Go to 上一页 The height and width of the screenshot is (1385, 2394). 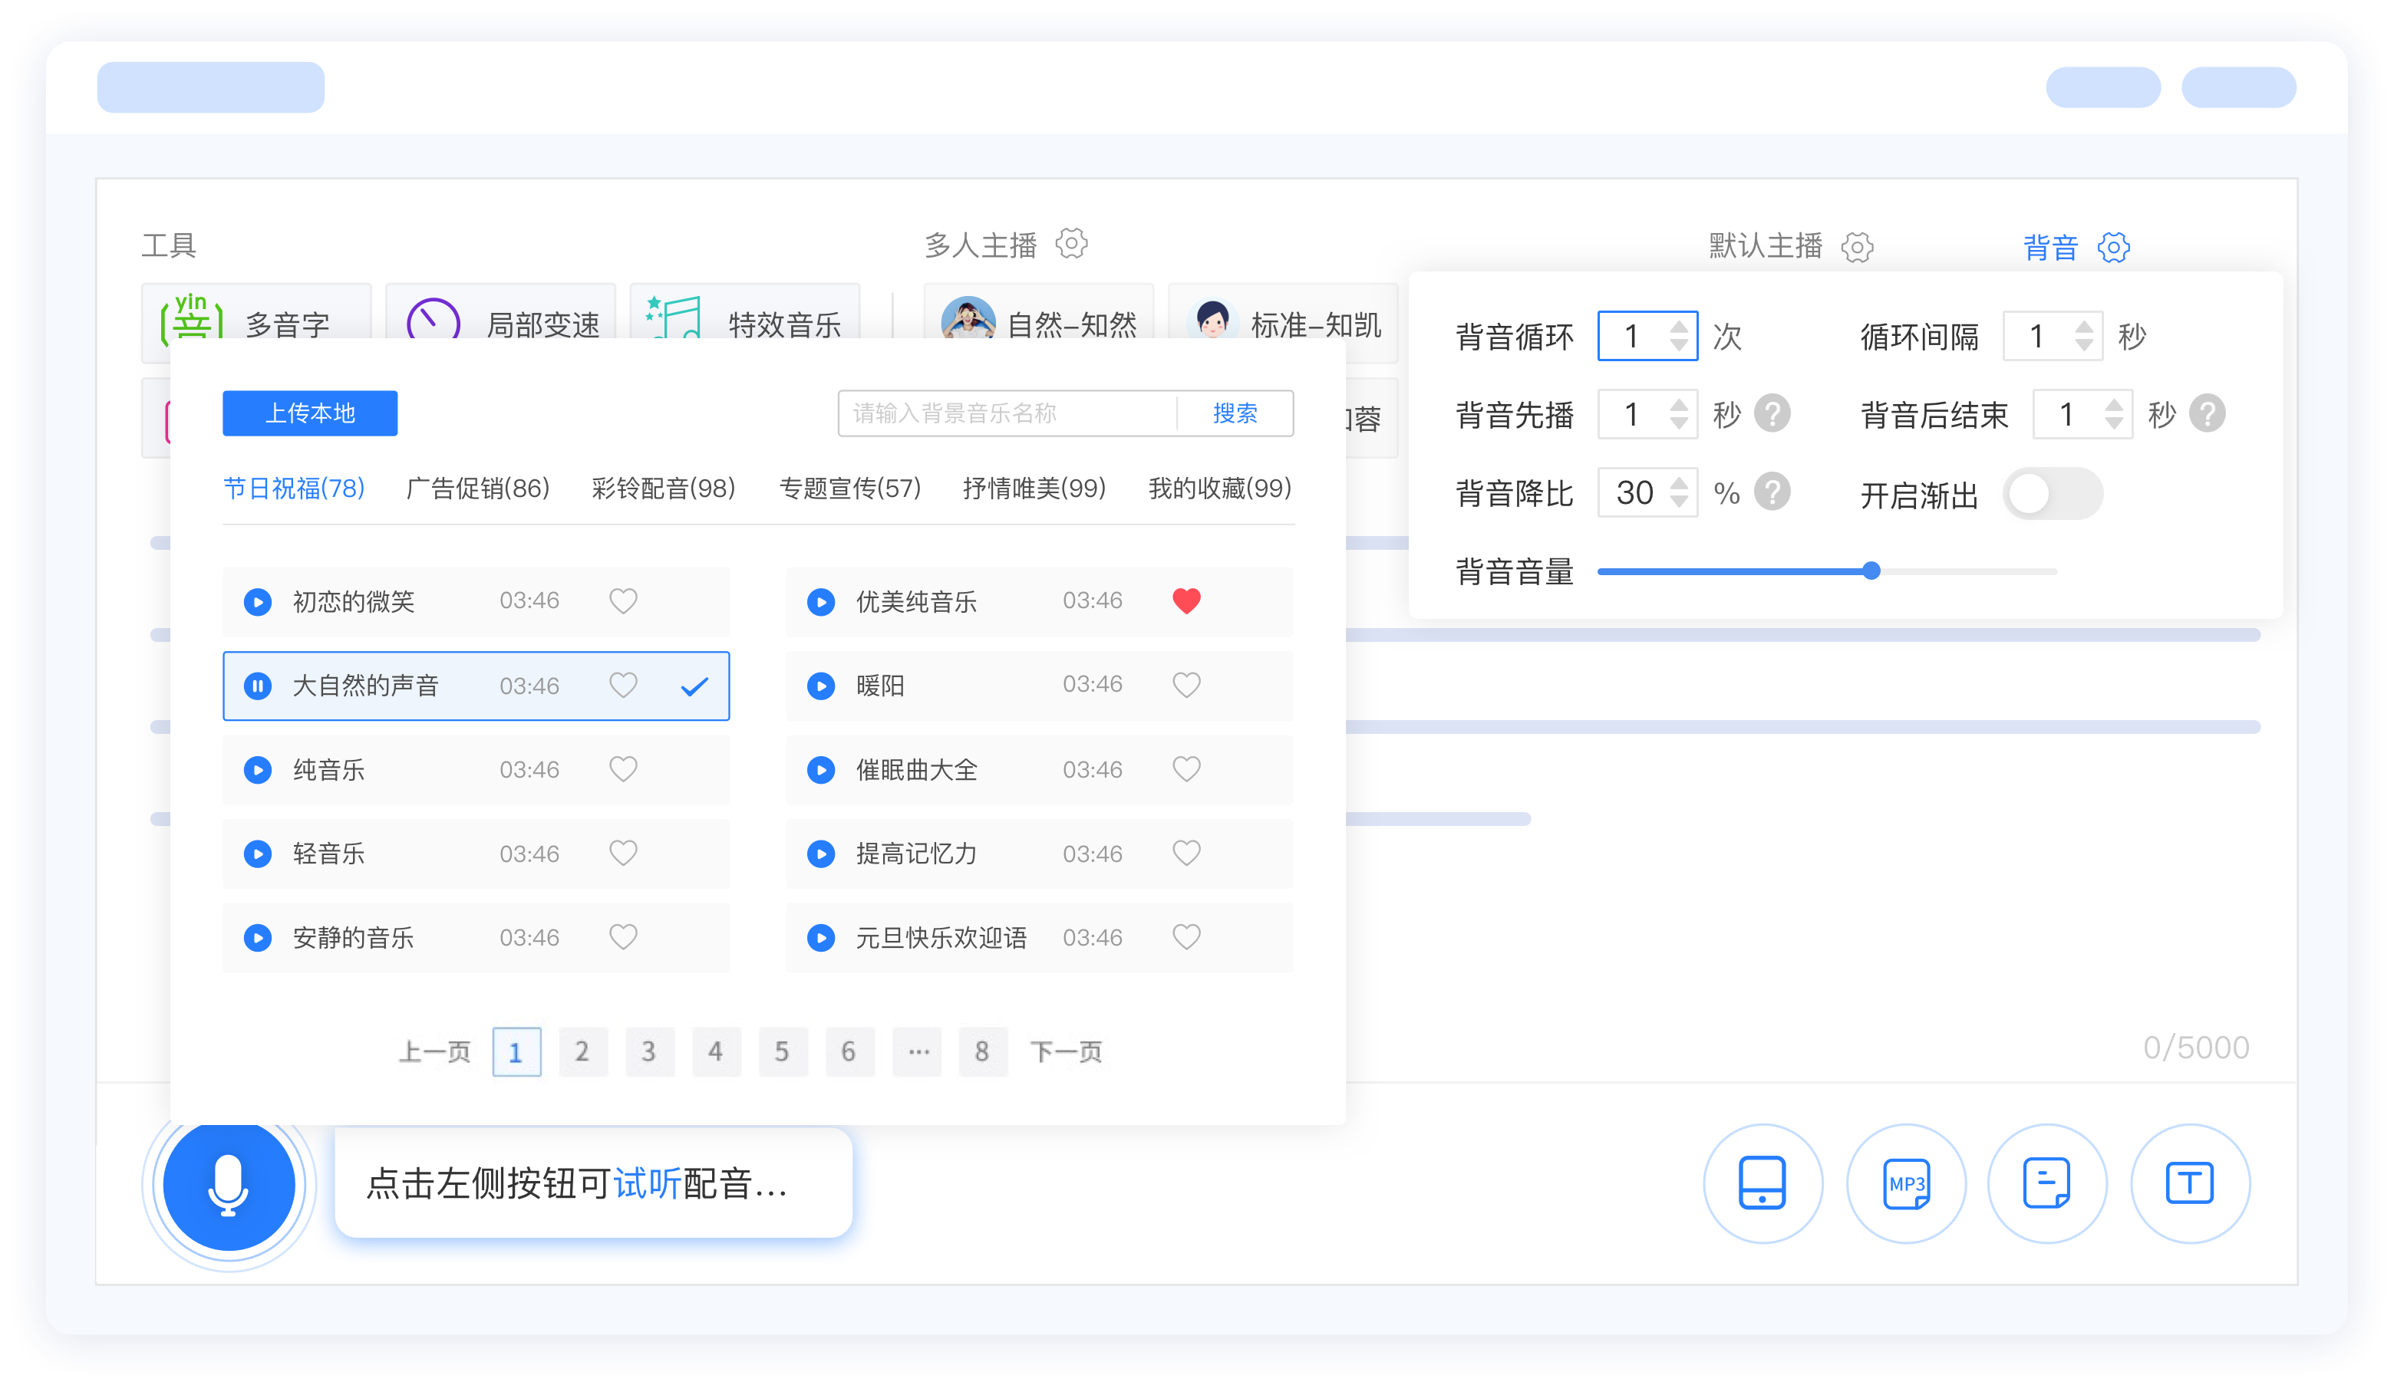[x=435, y=1052]
